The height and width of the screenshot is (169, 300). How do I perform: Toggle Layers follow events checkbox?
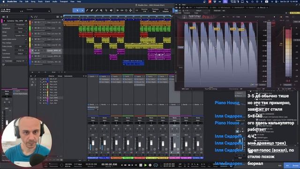click(x=26, y=39)
